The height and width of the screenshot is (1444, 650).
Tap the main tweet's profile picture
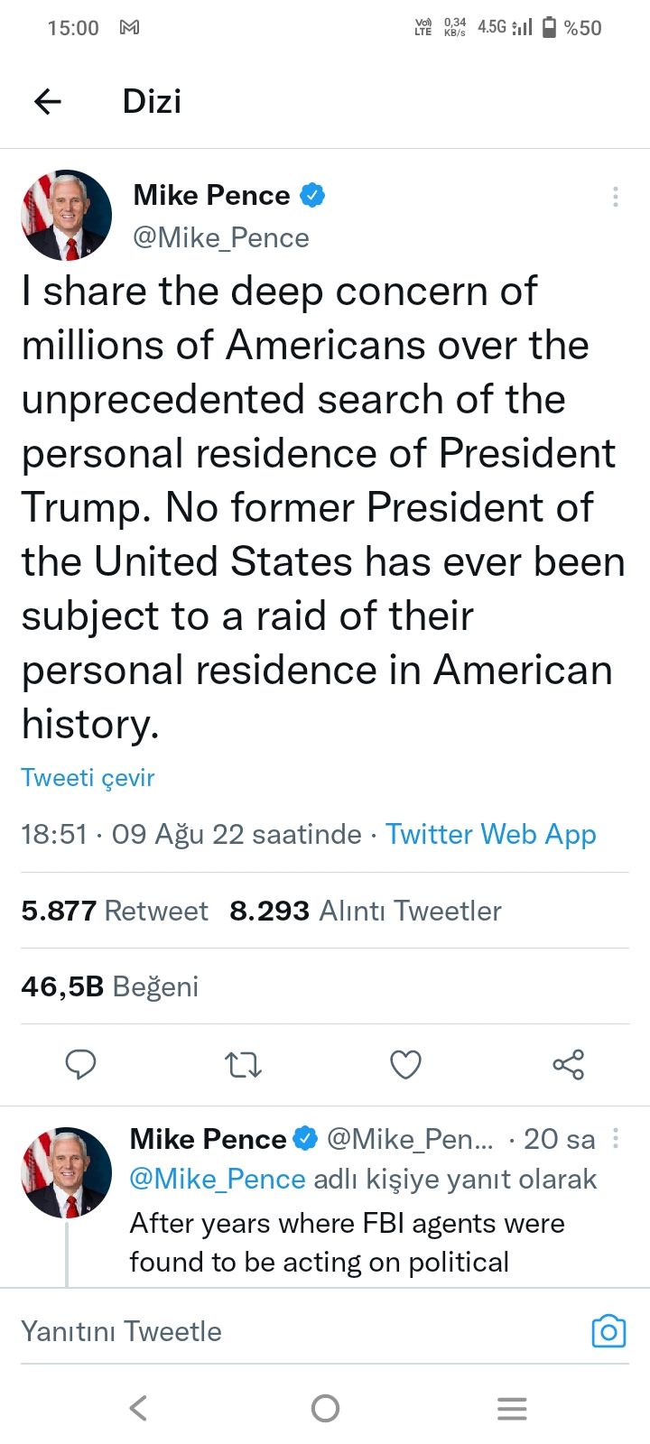pos(67,216)
